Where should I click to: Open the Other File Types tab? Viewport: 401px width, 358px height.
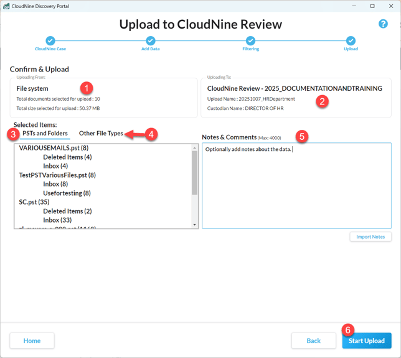pos(101,134)
